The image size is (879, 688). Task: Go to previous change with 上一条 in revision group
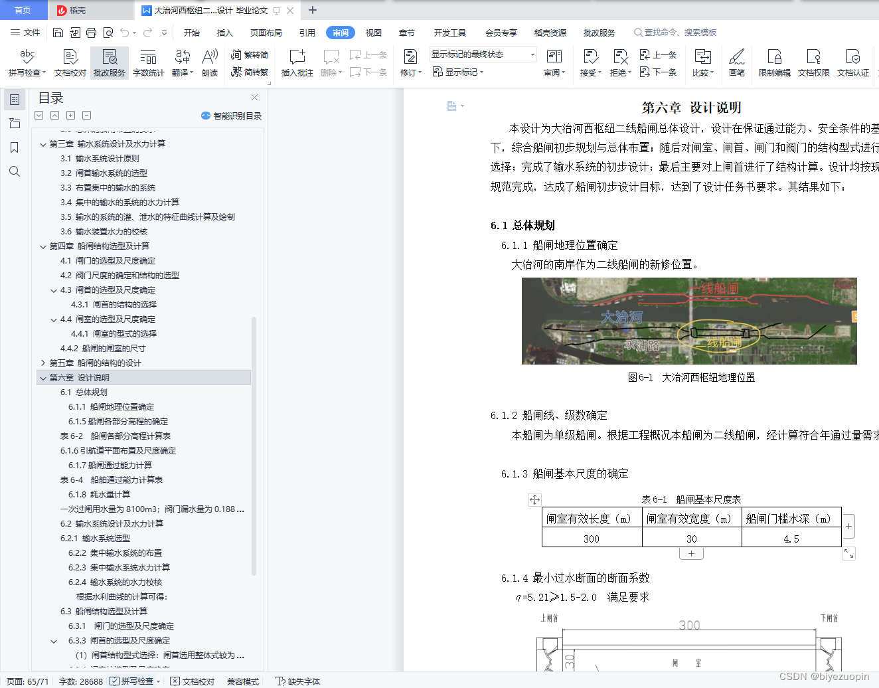658,55
